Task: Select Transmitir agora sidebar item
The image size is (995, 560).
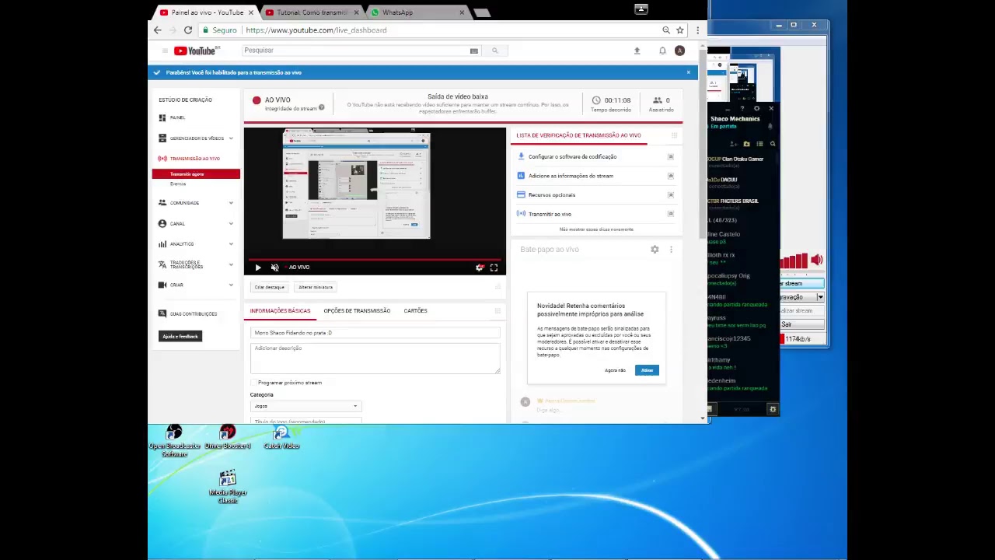Action: tap(196, 174)
